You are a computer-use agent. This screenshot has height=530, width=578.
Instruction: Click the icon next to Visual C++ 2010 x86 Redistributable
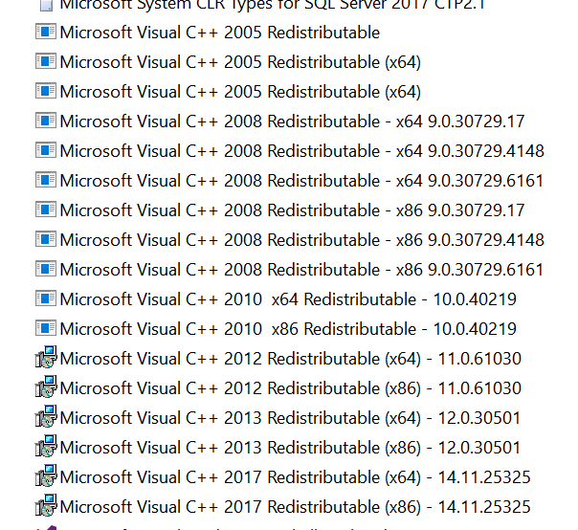(x=46, y=329)
